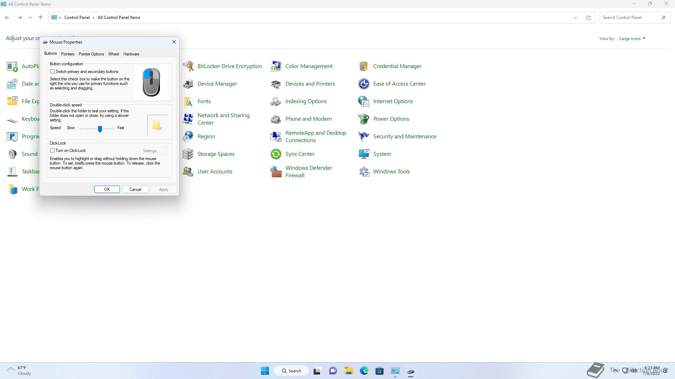Click the refresh button in address bar
Screen dimensions: 675x379
click(x=588, y=18)
